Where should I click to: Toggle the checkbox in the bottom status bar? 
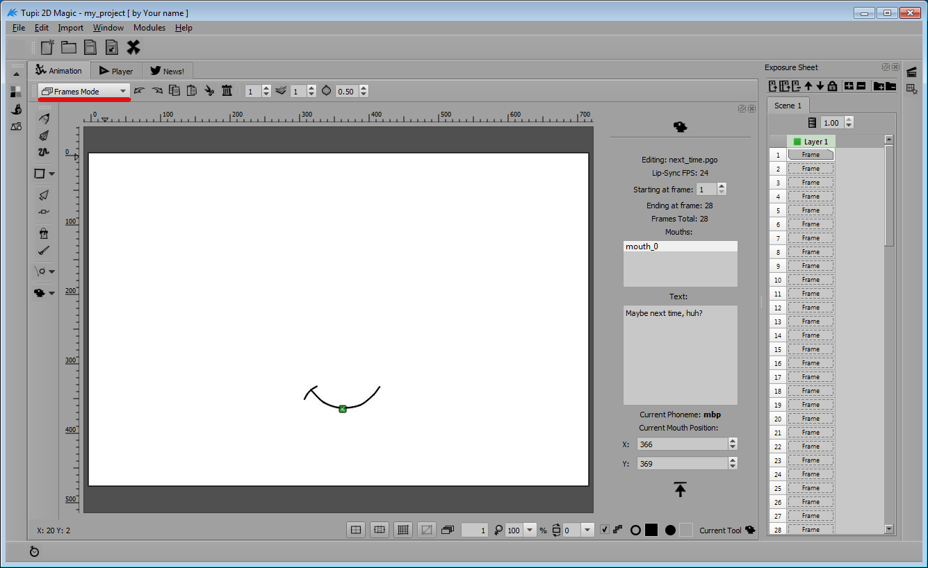click(605, 530)
